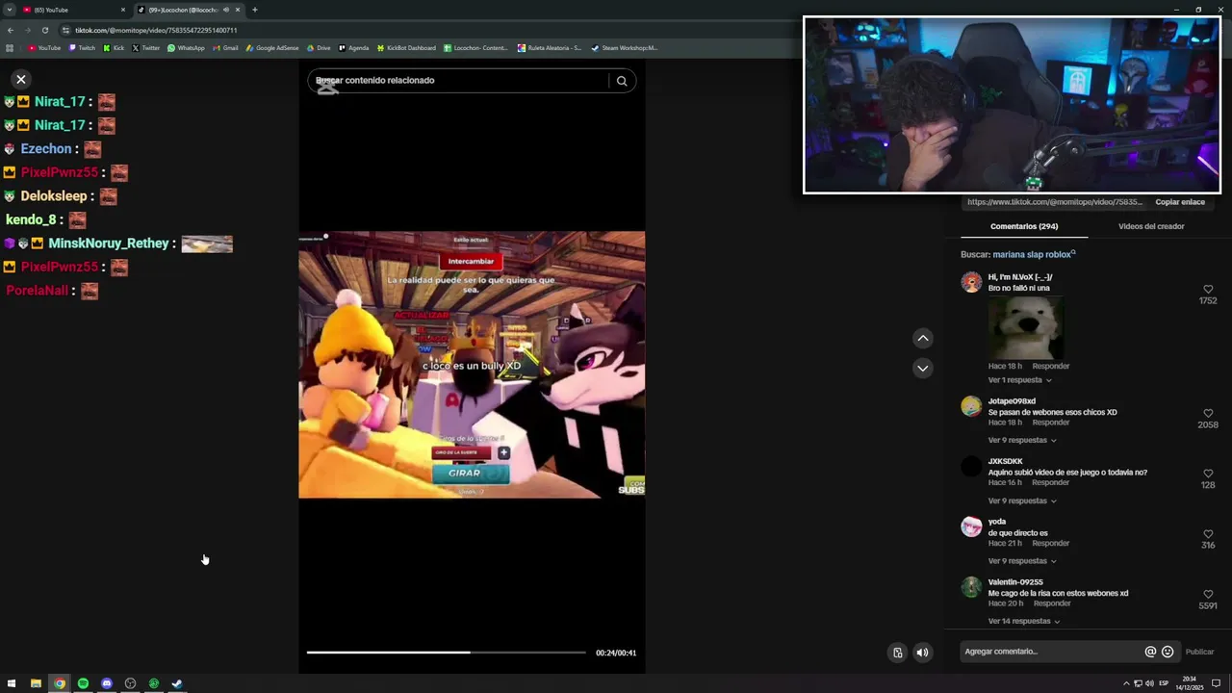Like Valentin-09255's comment
1232x693 pixels.
point(1208,595)
